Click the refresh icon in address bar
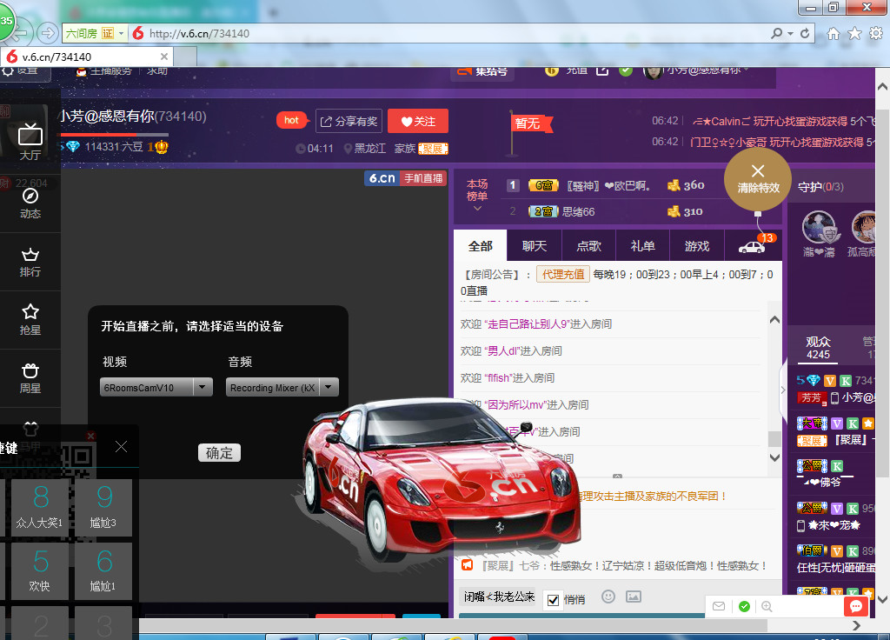Screen dimensions: 890x640 [x=805, y=34]
